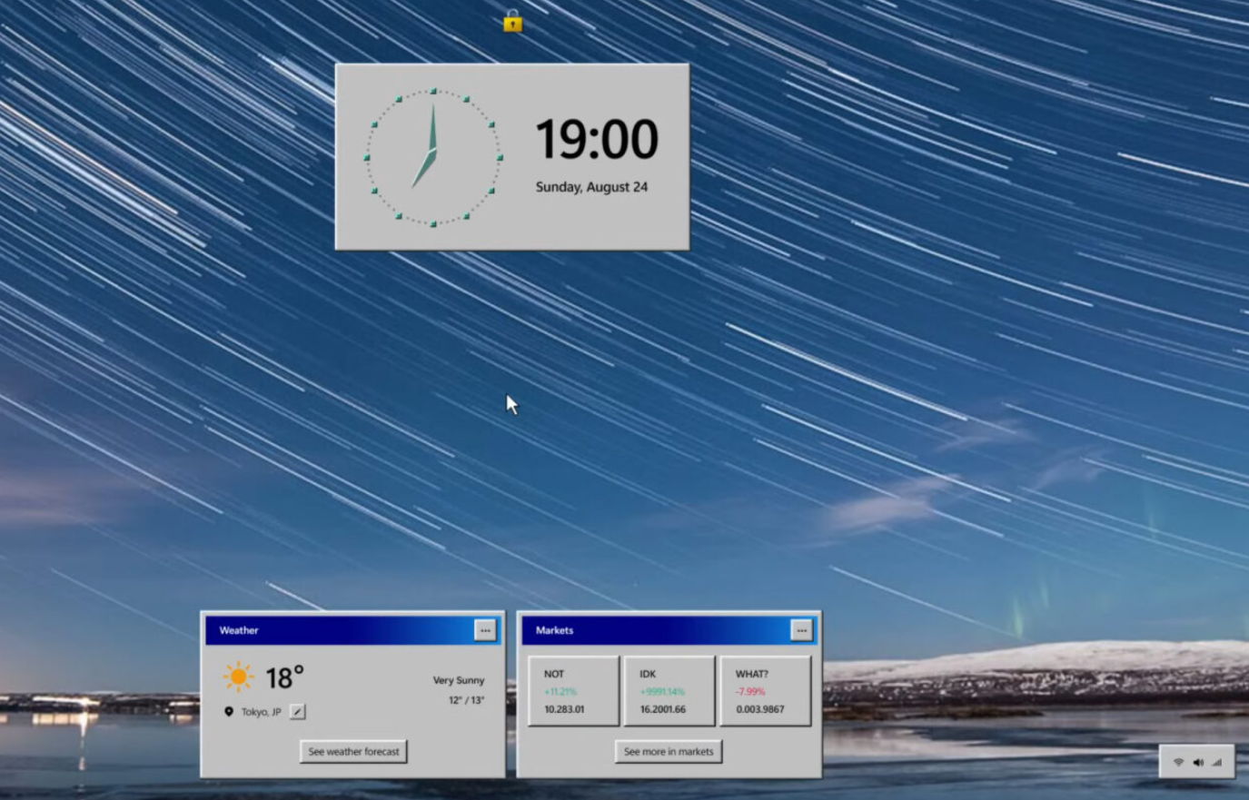Click the sun weather icon
The height and width of the screenshot is (800, 1249).
[238, 677]
